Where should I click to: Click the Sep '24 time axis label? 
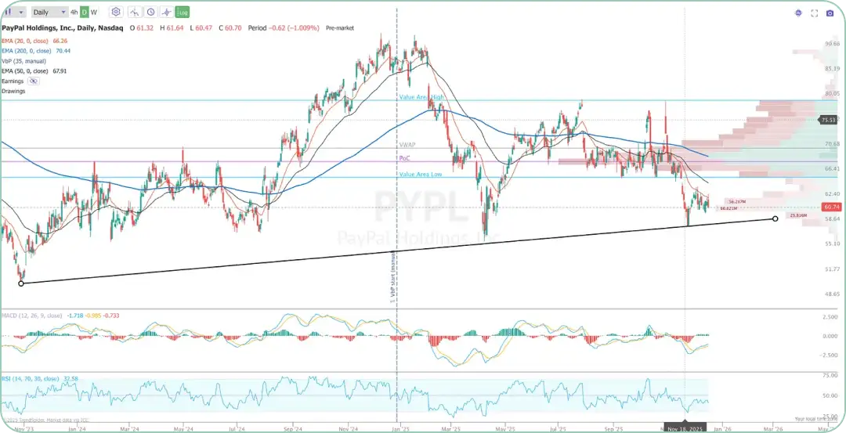tap(292, 429)
